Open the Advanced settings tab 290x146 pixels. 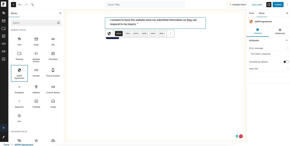tap(280, 31)
